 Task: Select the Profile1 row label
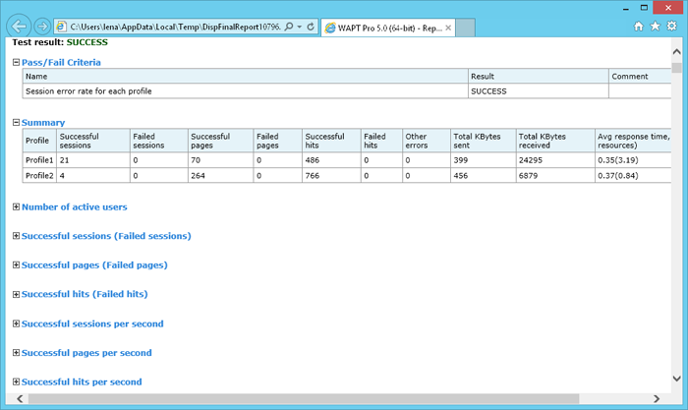click(39, 160)
